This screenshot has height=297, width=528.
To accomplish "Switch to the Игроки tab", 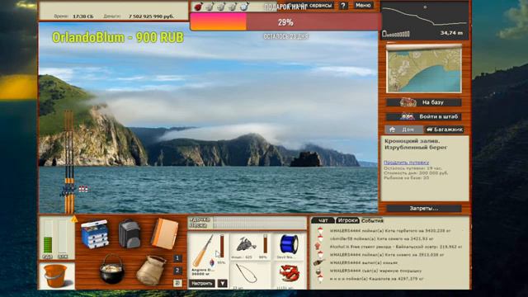I will click(x=347, y=220).
